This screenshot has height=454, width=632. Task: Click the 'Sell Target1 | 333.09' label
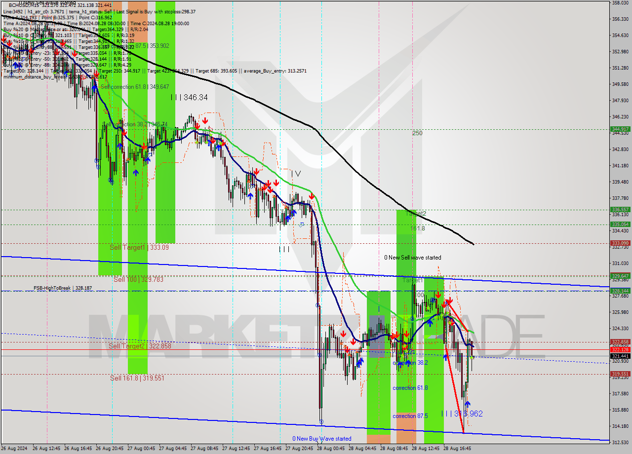pyautogui.click(x=139, y=247)
